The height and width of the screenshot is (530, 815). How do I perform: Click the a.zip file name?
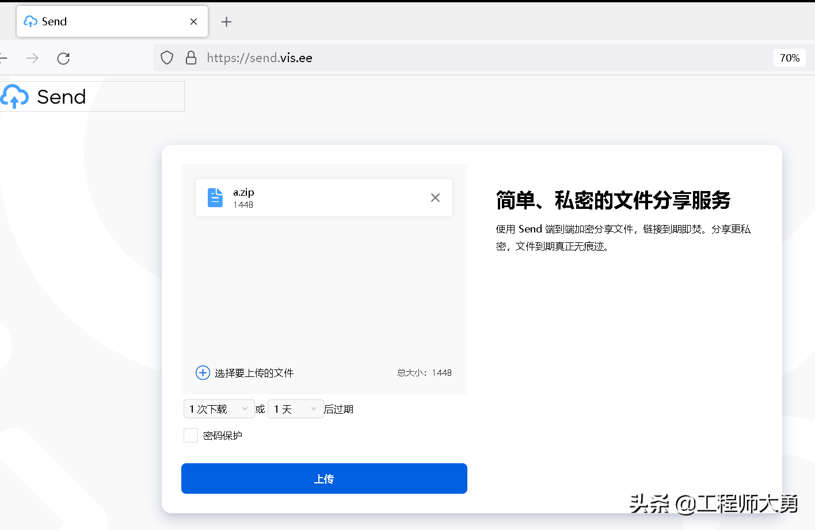243,192
